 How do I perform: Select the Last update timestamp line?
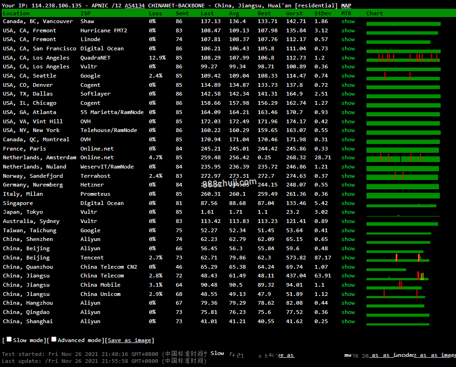[x=104, y=361]
